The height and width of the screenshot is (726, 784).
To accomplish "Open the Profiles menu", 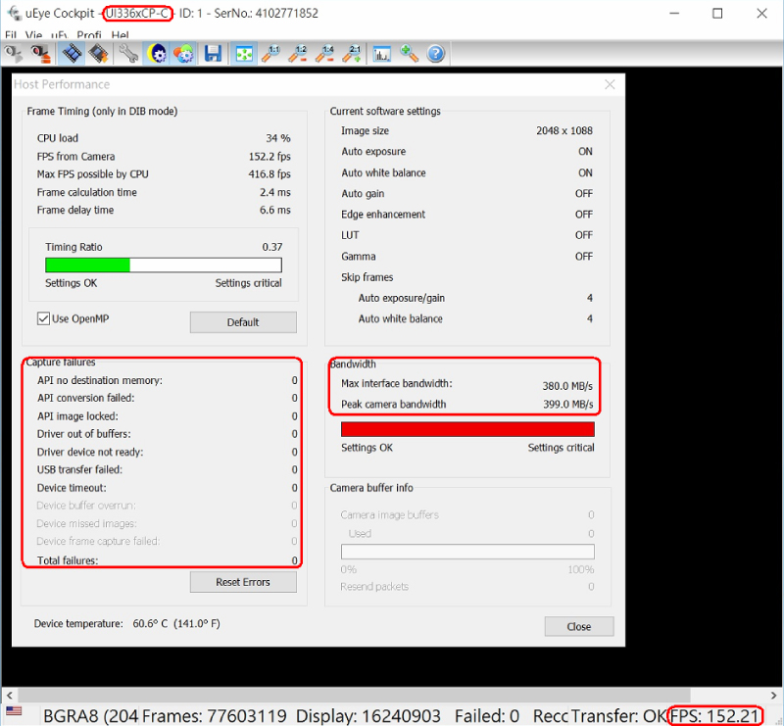I will coord(88,35).
